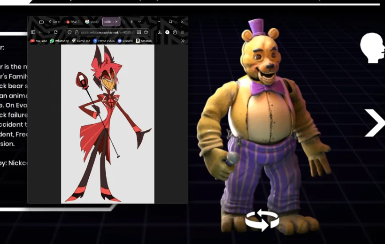
Task: Maximize the browser window
Action: tap(170, 22)
